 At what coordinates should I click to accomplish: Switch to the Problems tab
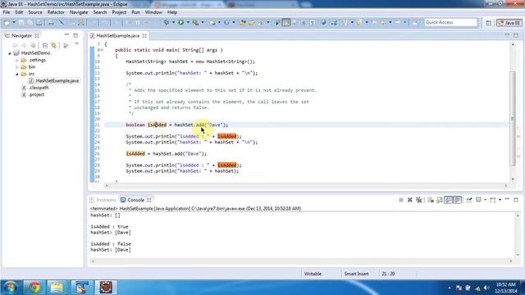click(x=103, y=200)
